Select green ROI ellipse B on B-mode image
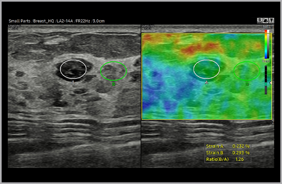This screenshot has height=184, width=282. (x=114, y=71)
